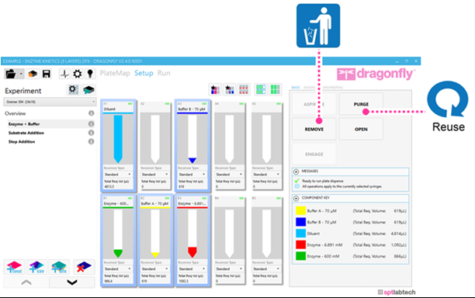Screen dimensions: 475x298
Task: Click the REMOVE button
Action: click(314, 129)
